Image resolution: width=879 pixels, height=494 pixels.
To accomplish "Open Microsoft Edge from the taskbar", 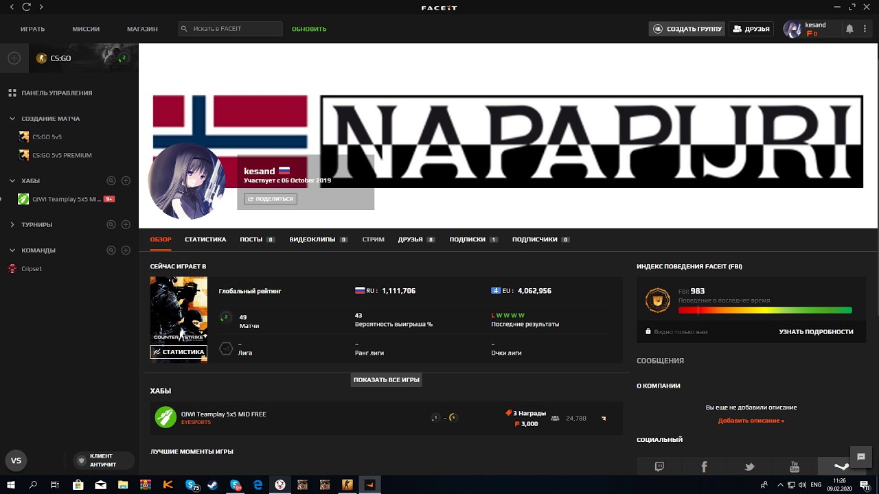I will [x=258, y=484].
